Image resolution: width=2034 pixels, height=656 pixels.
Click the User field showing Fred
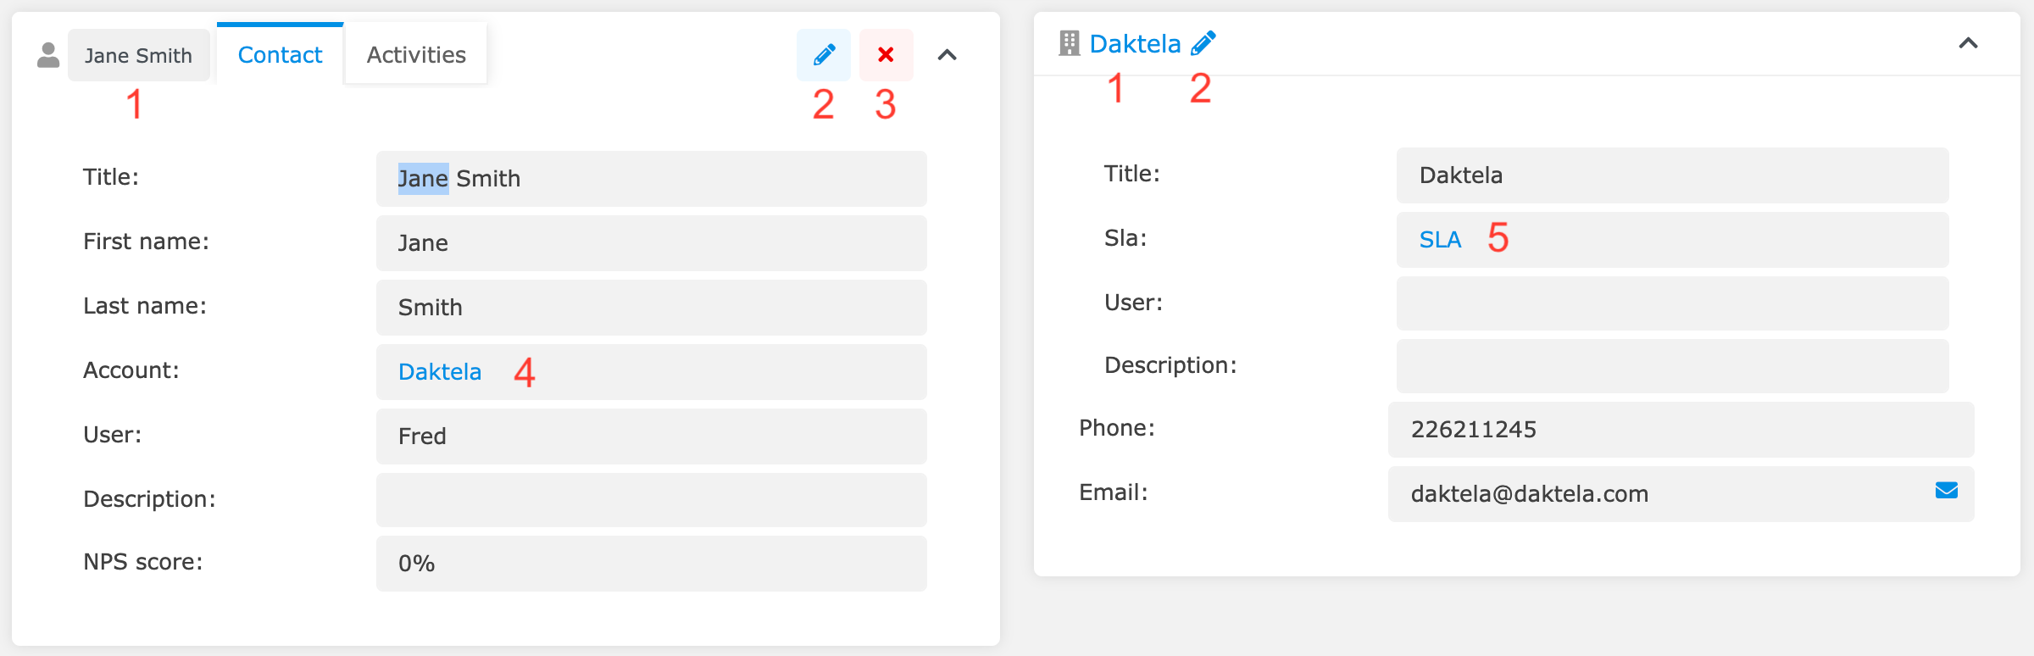tap(651, 436)
